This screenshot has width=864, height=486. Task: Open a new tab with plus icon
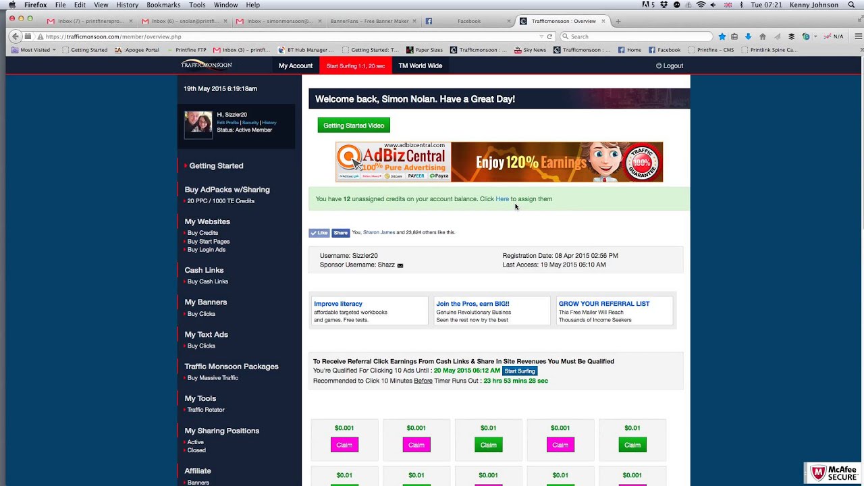[x=618, y=21]
